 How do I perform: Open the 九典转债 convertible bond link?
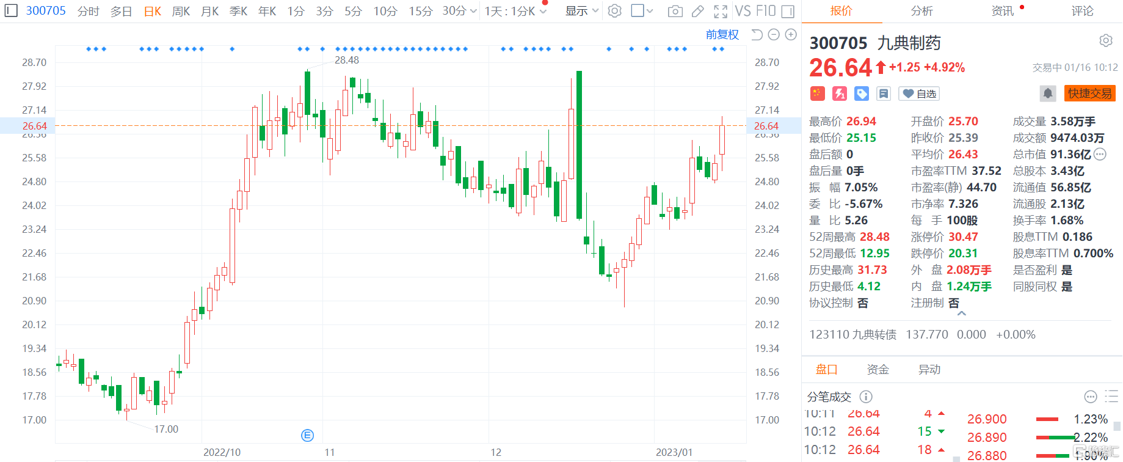click(x=853, y=334)
